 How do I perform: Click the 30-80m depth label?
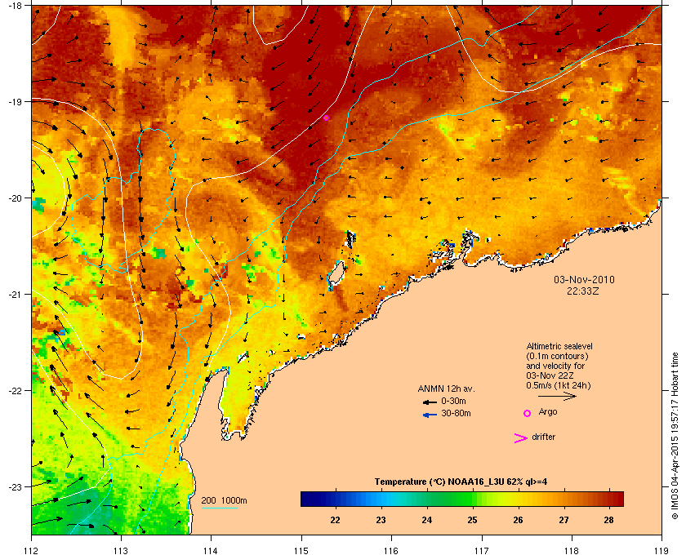[456, 413]
